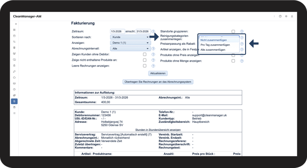
Task: Check Leere Rechnungen anzeigen
Action: [x=145, y=66]
